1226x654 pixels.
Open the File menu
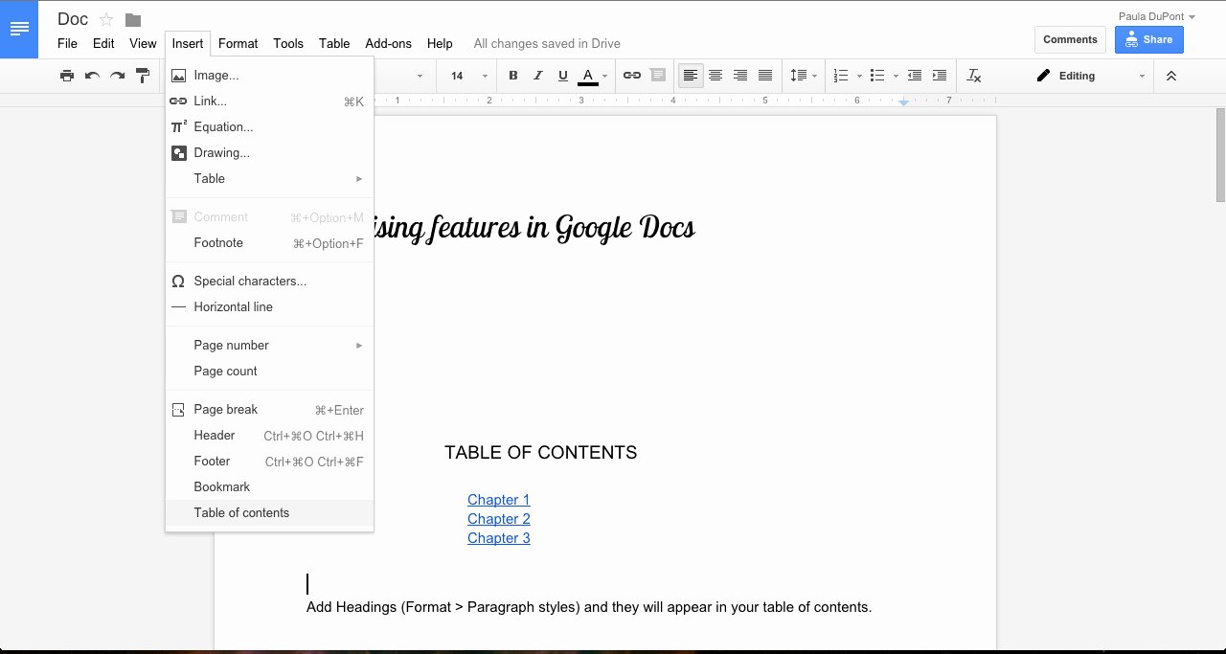[x=67, y=43]
